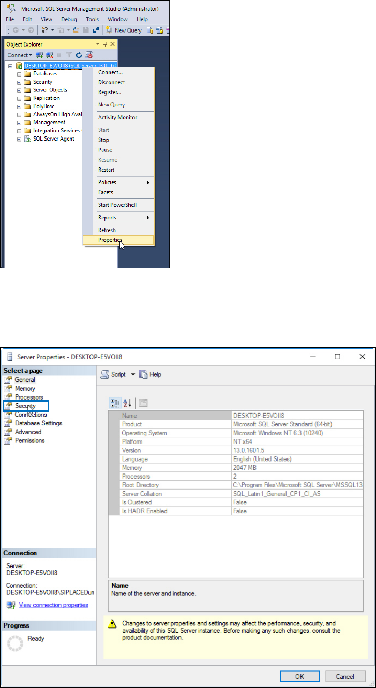The height and width of the screenshot is (688, 376).
Task: Expand the SQL Server Agent node
Action: click(x=19, y=139)
